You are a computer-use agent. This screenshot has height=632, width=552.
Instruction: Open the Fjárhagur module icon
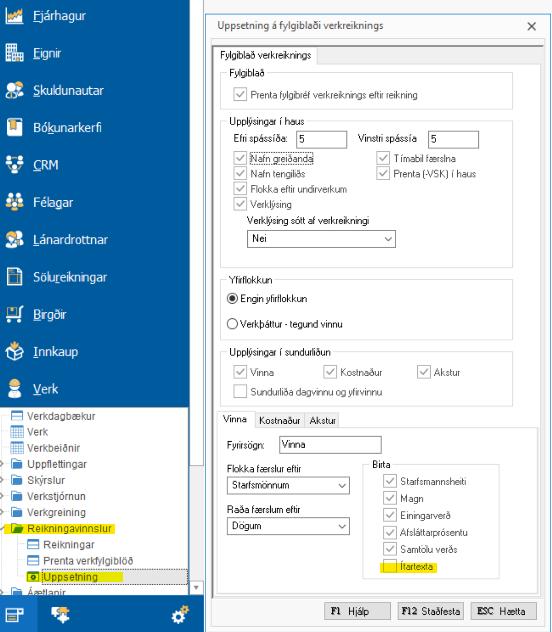click(14, 16)
